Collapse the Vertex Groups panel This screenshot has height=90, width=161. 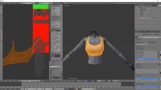pos(140,49)
